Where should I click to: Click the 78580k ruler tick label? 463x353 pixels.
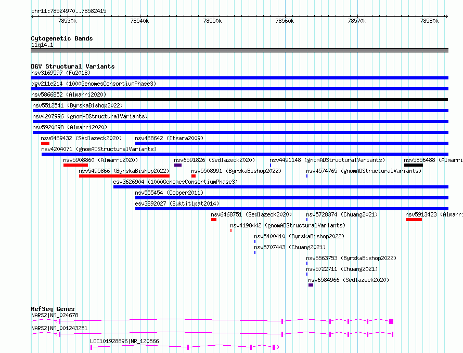pos(429,21)
